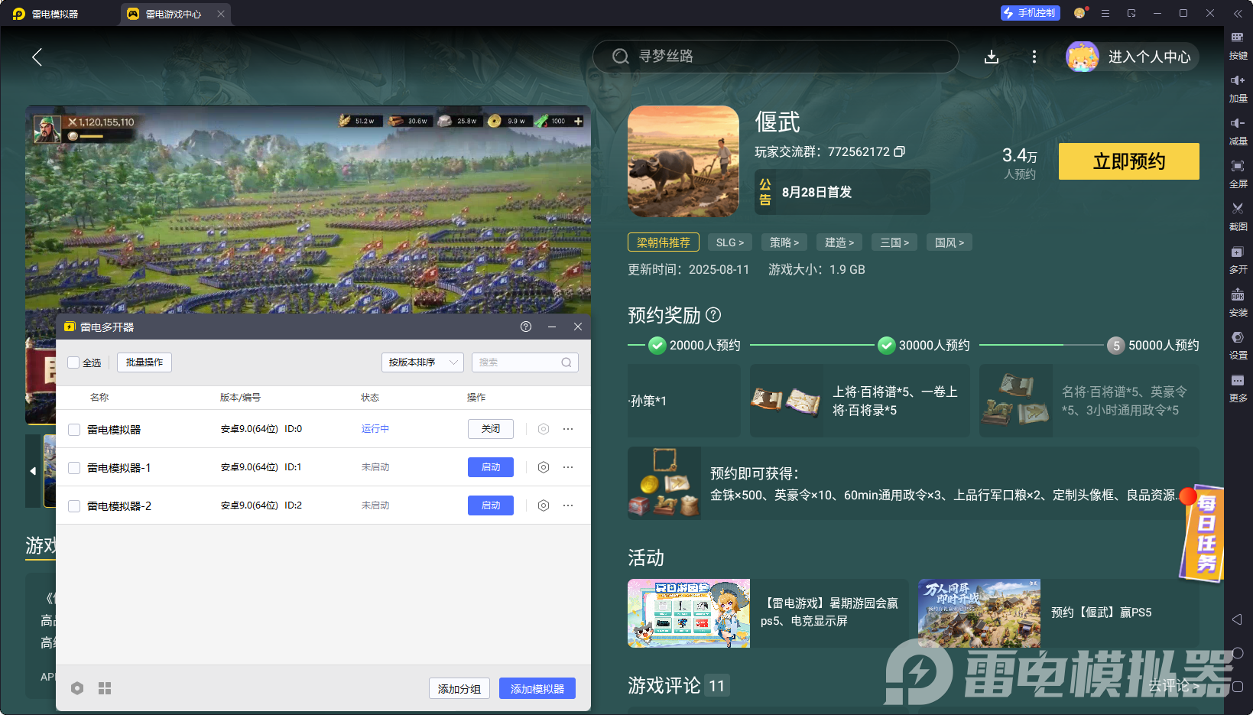1253x715 pixels.
Task: Click the 版本/编号 column header
Action: click(x=241, y=398)
